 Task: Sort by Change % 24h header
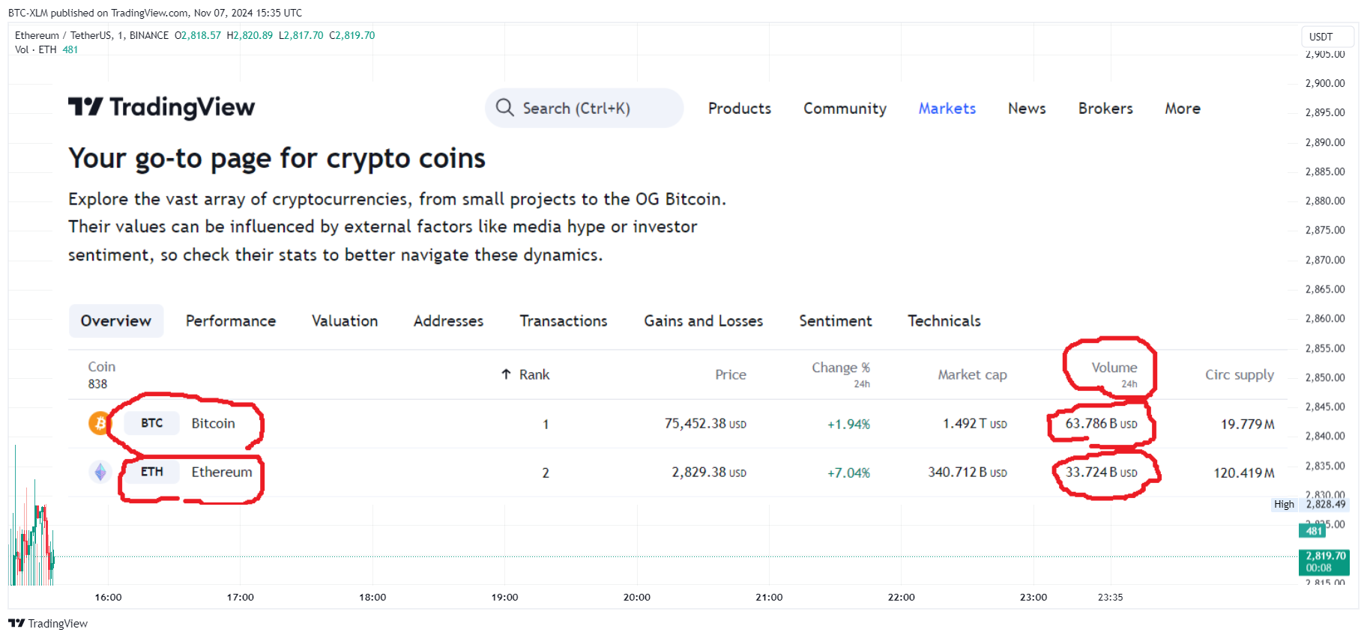[x=841, y=374]
